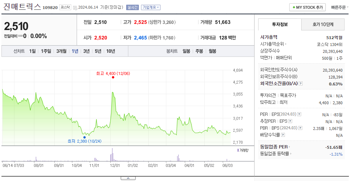The width and height of the screenshot is (350, 181).
Task: Show the 월봉 candlestick chart
Action: pyautogui.click(x=213, y=51)
